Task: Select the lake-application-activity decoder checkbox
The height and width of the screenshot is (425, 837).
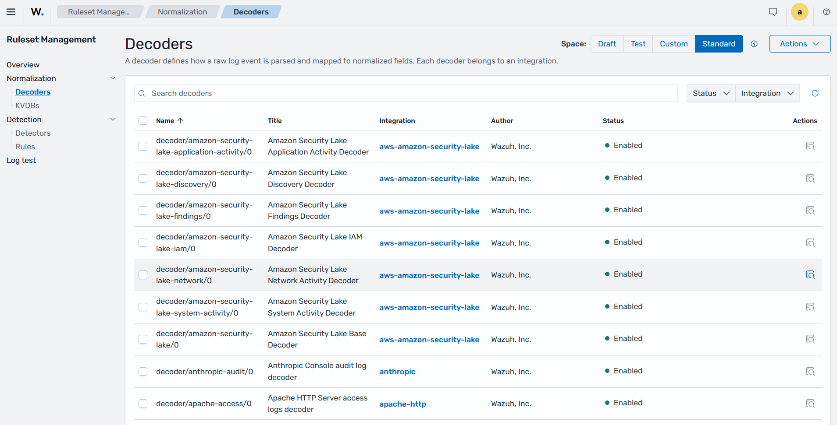Action: 143,146
